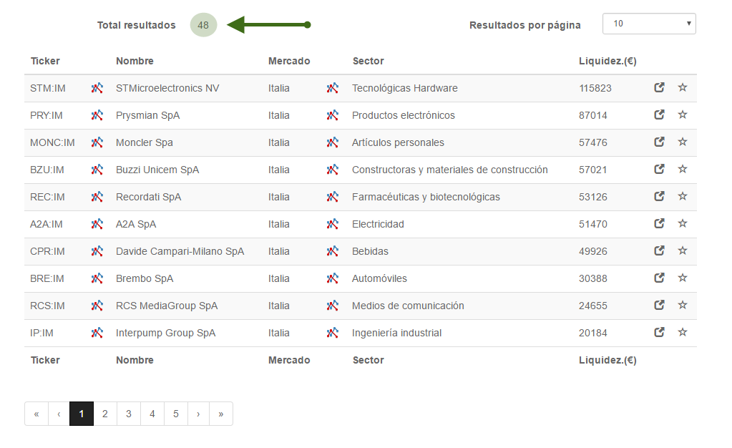Open A2A SpA external link icon
The width and height of the screenshot is (732, 448).
(x=659, y=223)
